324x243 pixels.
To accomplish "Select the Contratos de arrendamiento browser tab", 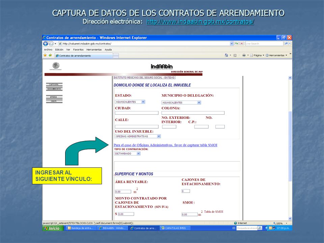I will (x=84, y=56).
